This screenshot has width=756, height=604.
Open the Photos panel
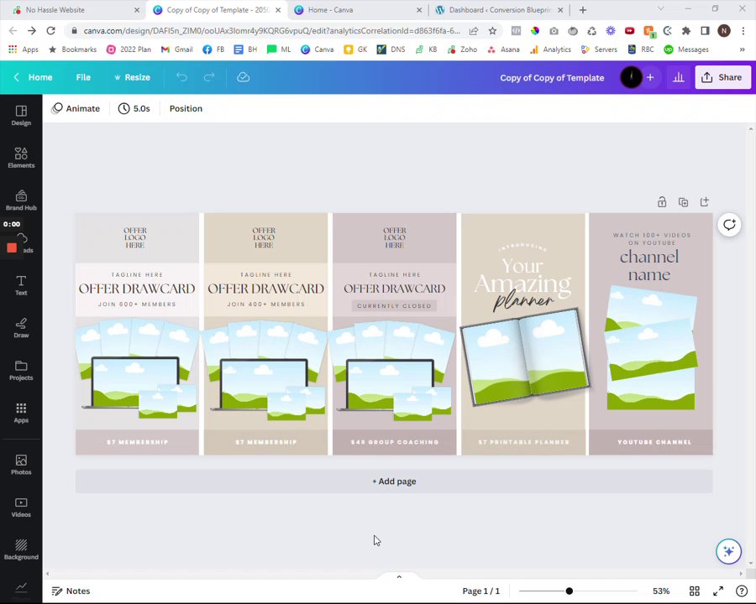click(21, 465)
